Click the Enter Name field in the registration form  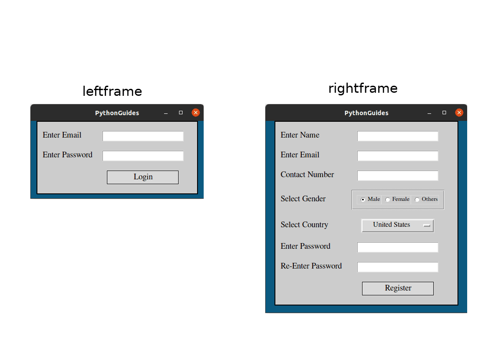point(397,136)
